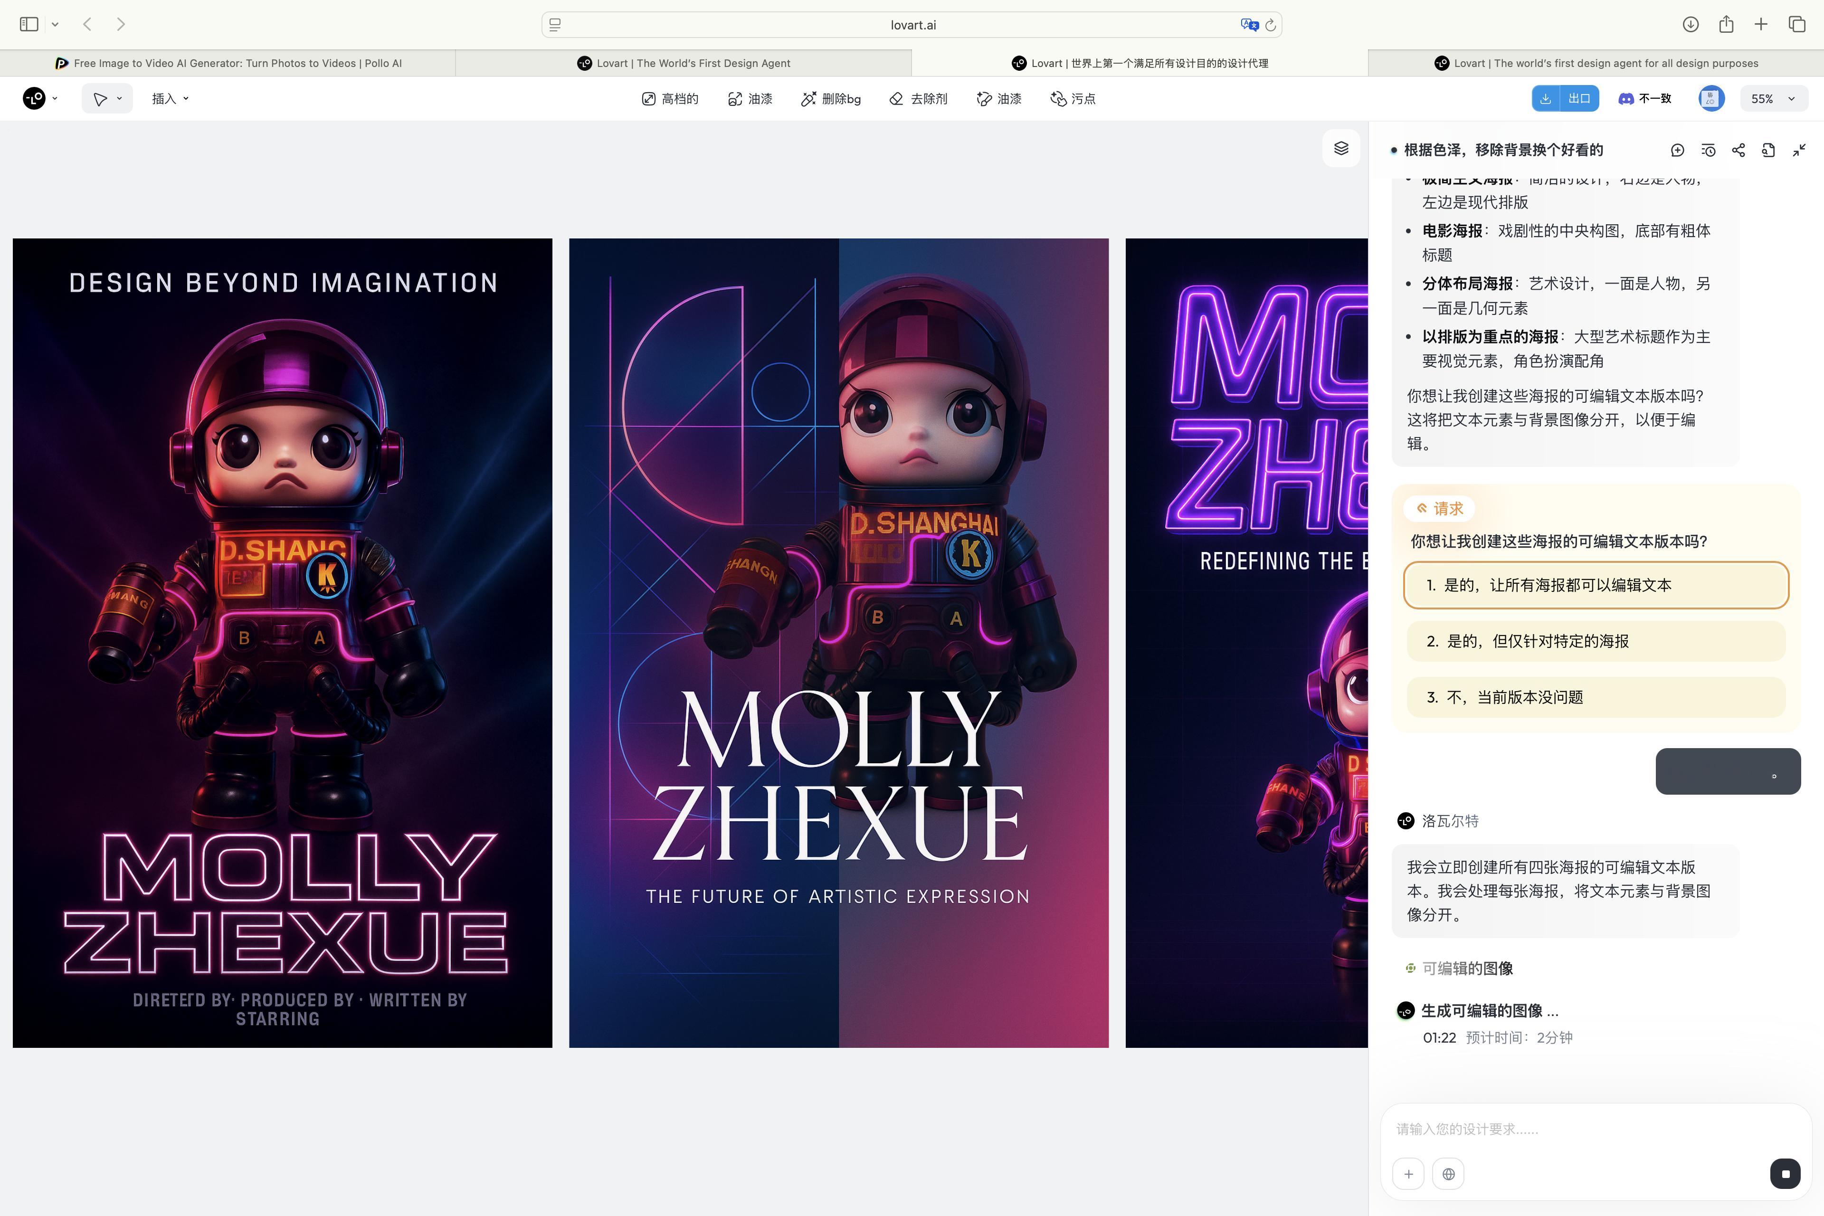
Task: Choose the first 油漆 tool in toolbar
Action: tap(750, 98)
